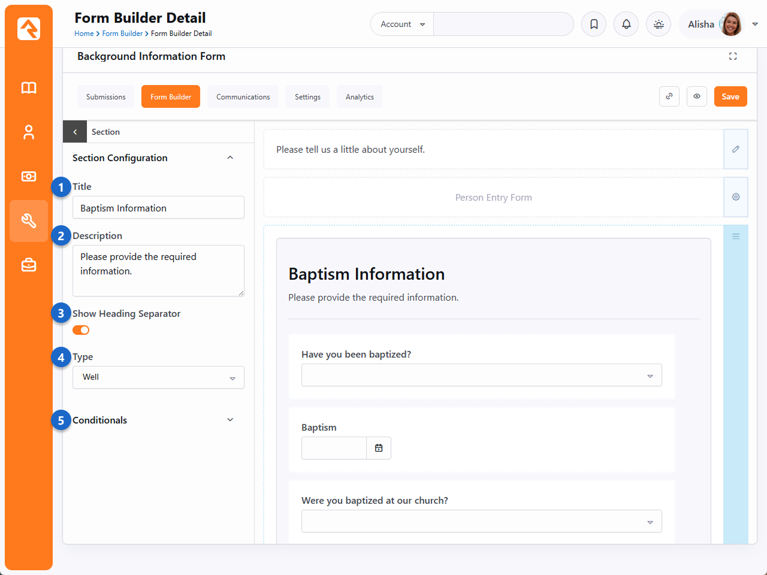Screen dimensions: 767x575
Task: Click the copy link icon button
Action: pyautogui.click(x=669, y=96)
